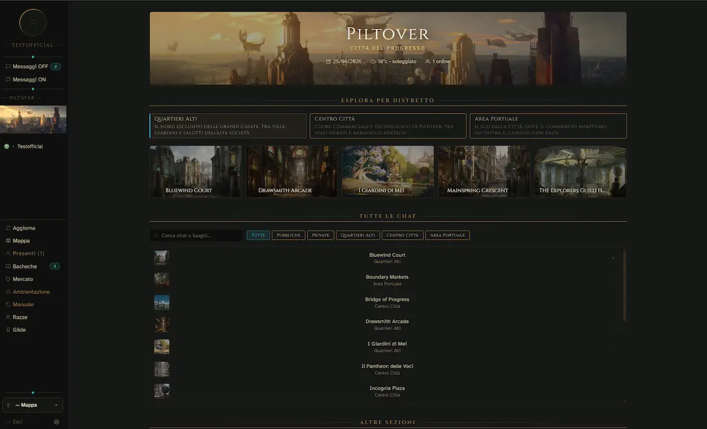Choose the Quartieri Alti district card
The height and width of the screenshot is (429, 707).
pyautogui.click(x=228, y=126)
